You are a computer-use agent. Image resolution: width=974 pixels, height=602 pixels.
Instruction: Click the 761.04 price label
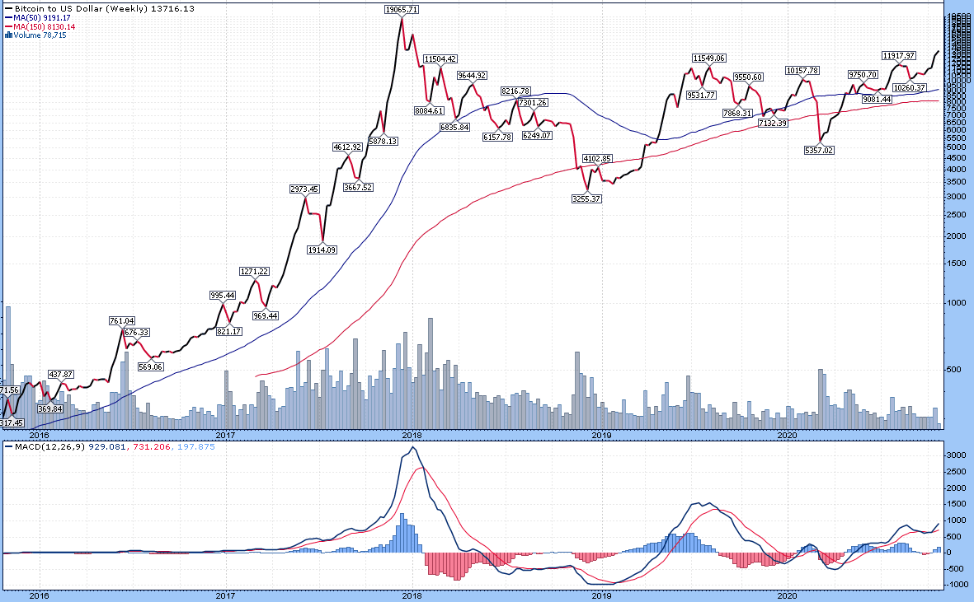[122, 320]
